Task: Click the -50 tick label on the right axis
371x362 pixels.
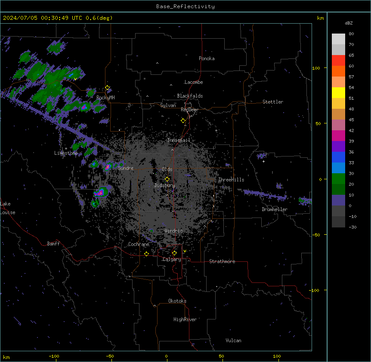Action: (316, 235)
